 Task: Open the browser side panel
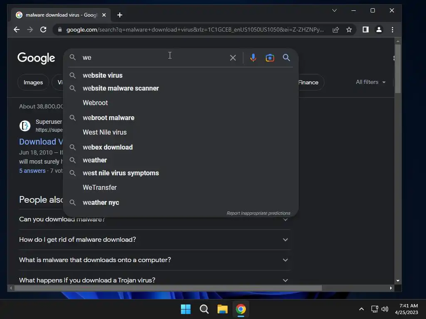[366, 29]
